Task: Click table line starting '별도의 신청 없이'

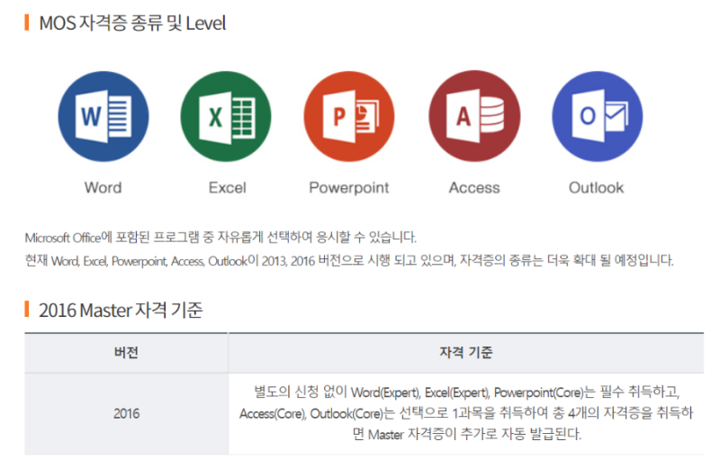Action: coord(466,392)
